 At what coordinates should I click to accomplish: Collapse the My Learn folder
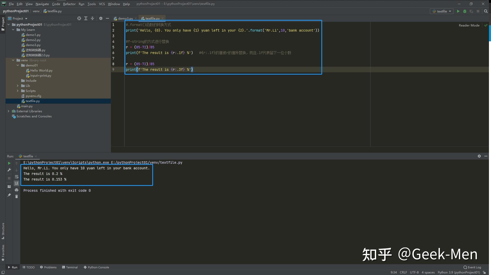[13, 30]
